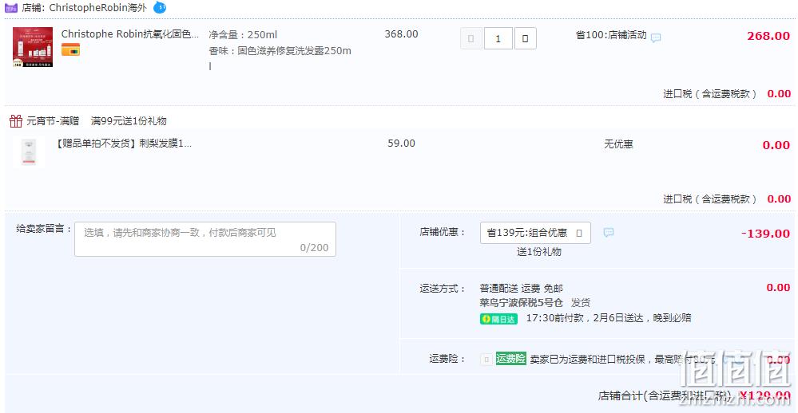
Task: Click the 普通配送 运费 免邮 shipping method text
Action: (x=521, y=289)
